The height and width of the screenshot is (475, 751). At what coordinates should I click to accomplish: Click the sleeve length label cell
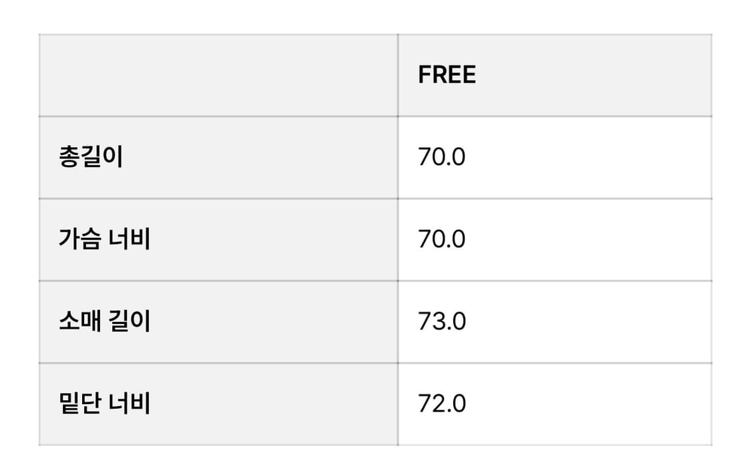tap(218, 322)
